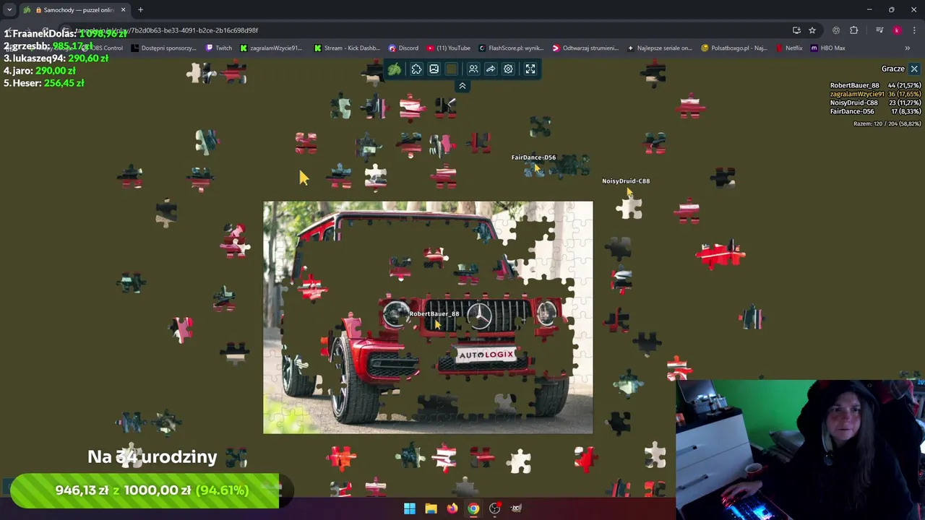Open the Polsatboxgo.pl bookmark
Viewport: 925px width, 520px height.
coord(734,48)
